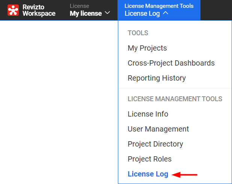Click the highlighted License Log menu item
This screenshot has width=232, height=184.
pos(148,174)
